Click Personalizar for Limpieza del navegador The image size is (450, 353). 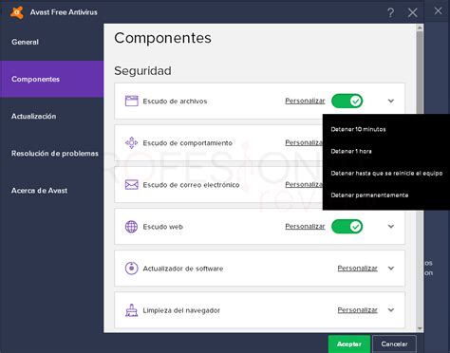click(357, 310)
